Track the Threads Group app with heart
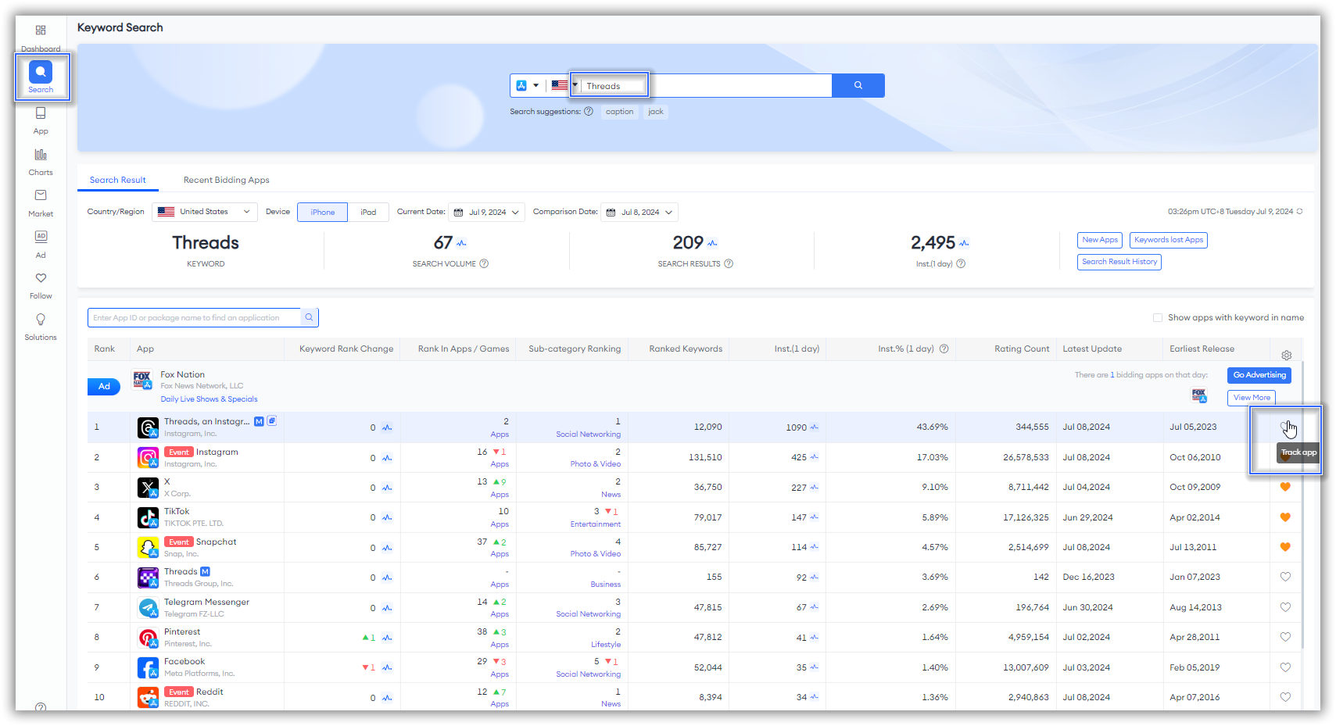The height and width of the screenshot is (726, 1336). [x=1285, y=577]
